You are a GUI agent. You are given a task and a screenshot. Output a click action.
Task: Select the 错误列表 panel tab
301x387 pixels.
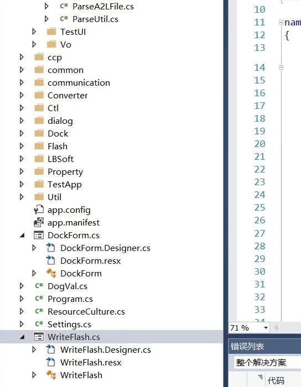click(x=247, y=347)
